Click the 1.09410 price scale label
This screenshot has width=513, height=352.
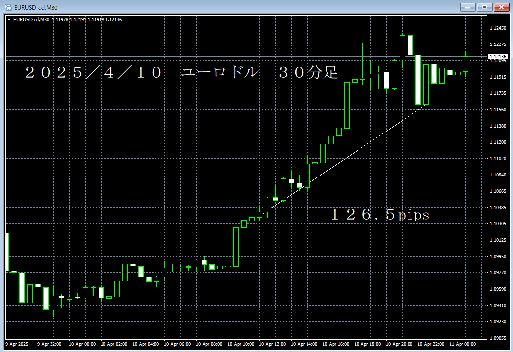[498, 306]
